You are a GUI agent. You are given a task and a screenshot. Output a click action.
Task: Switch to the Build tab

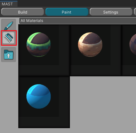point(23,12)
